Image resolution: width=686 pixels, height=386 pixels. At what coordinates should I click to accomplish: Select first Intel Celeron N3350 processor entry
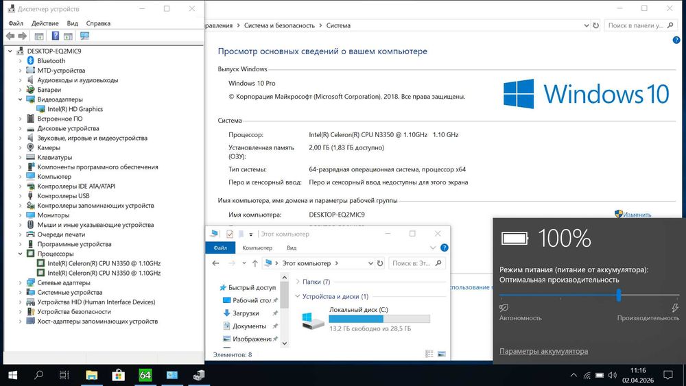point(104,263)
